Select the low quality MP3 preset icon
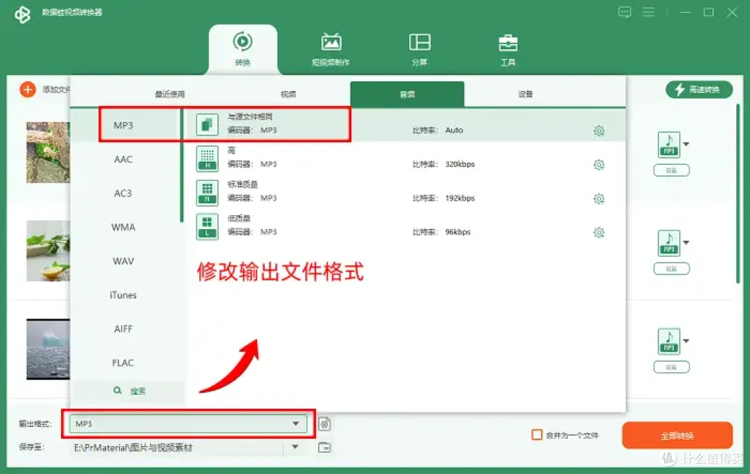Image resolution: width=750 pixels, height=474 pixels. coord(207,226)
